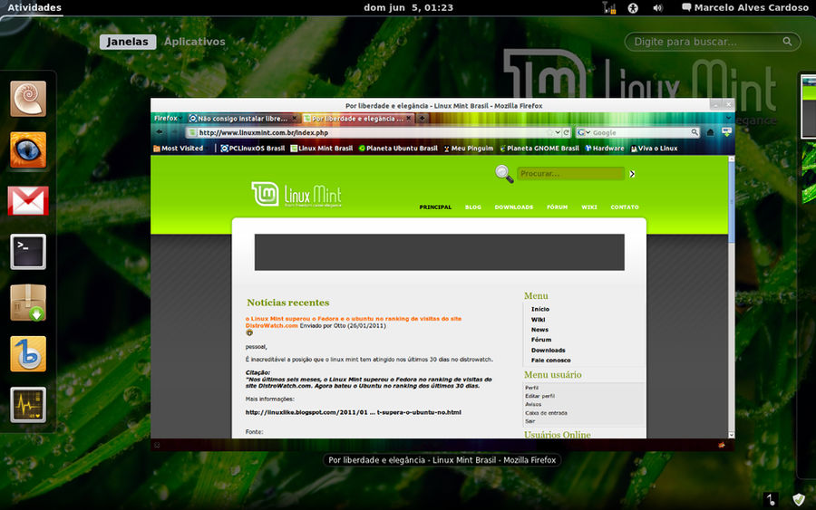
Task: Open the orange DistroWatch news headline link
Action: [x=354, y=322]
